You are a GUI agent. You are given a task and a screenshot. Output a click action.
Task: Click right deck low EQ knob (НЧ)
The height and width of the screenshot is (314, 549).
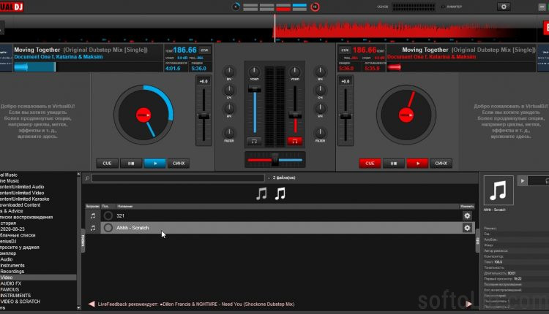coord(320,109)
